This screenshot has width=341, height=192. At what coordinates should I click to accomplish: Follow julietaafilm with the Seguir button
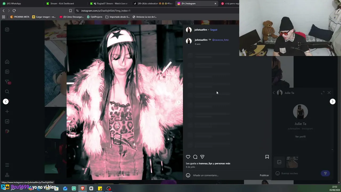click(x=214, y=30)
